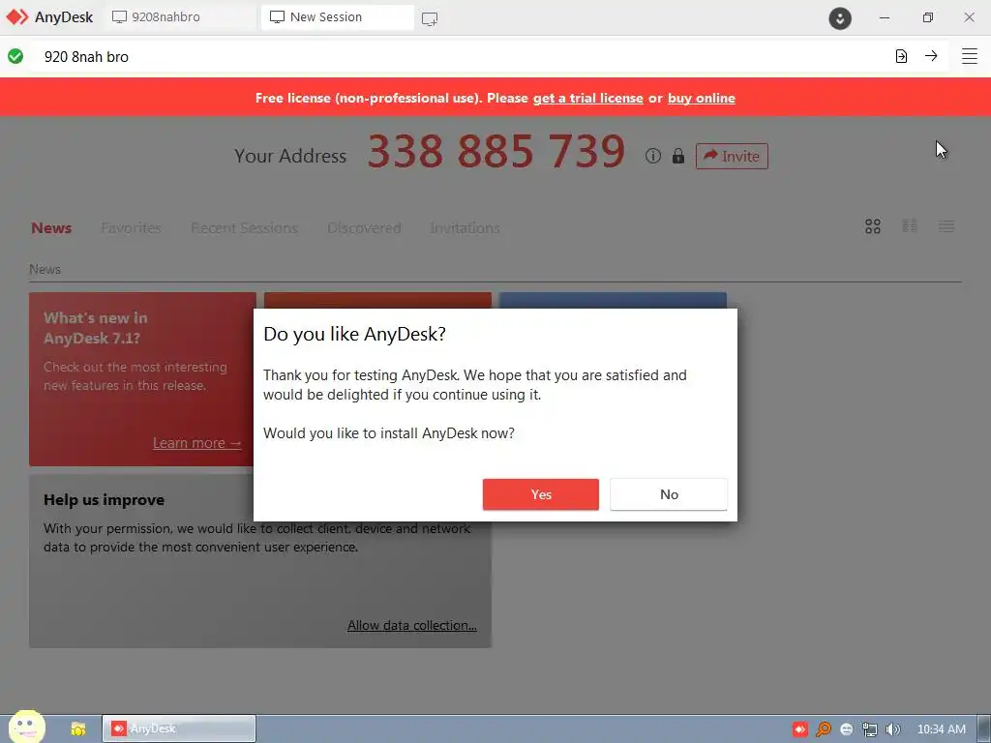
Task: Switch to thumbnail tiles view icon
Action: (x=872, y=226)
